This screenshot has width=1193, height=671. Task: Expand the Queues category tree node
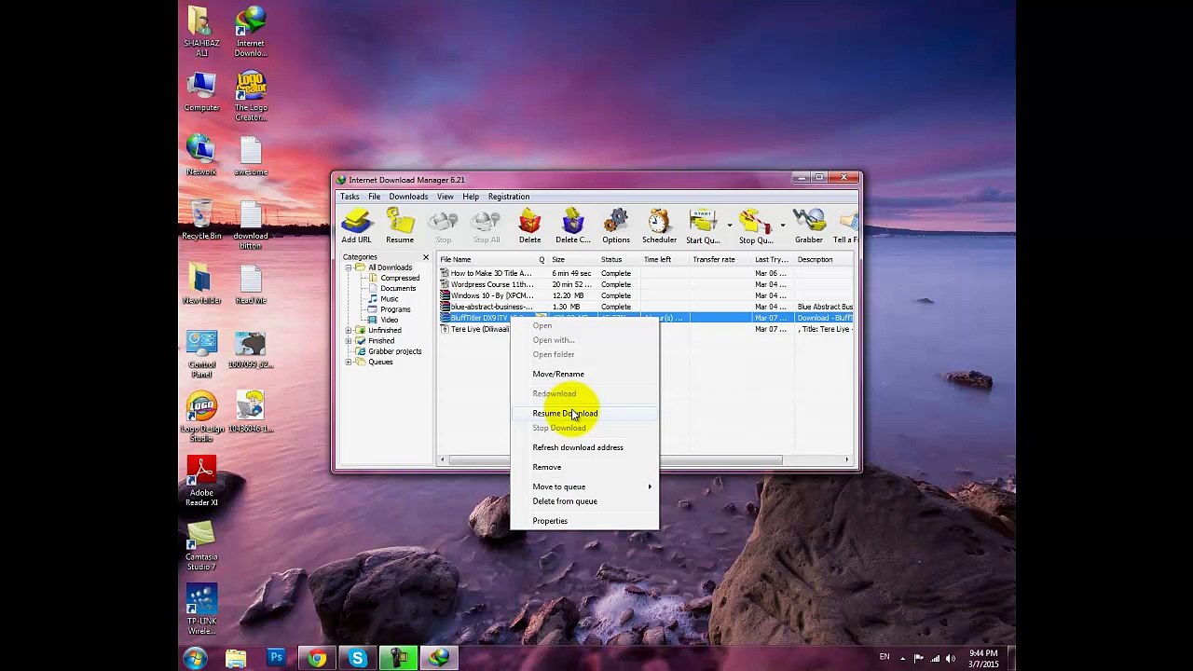click(349, 363)
